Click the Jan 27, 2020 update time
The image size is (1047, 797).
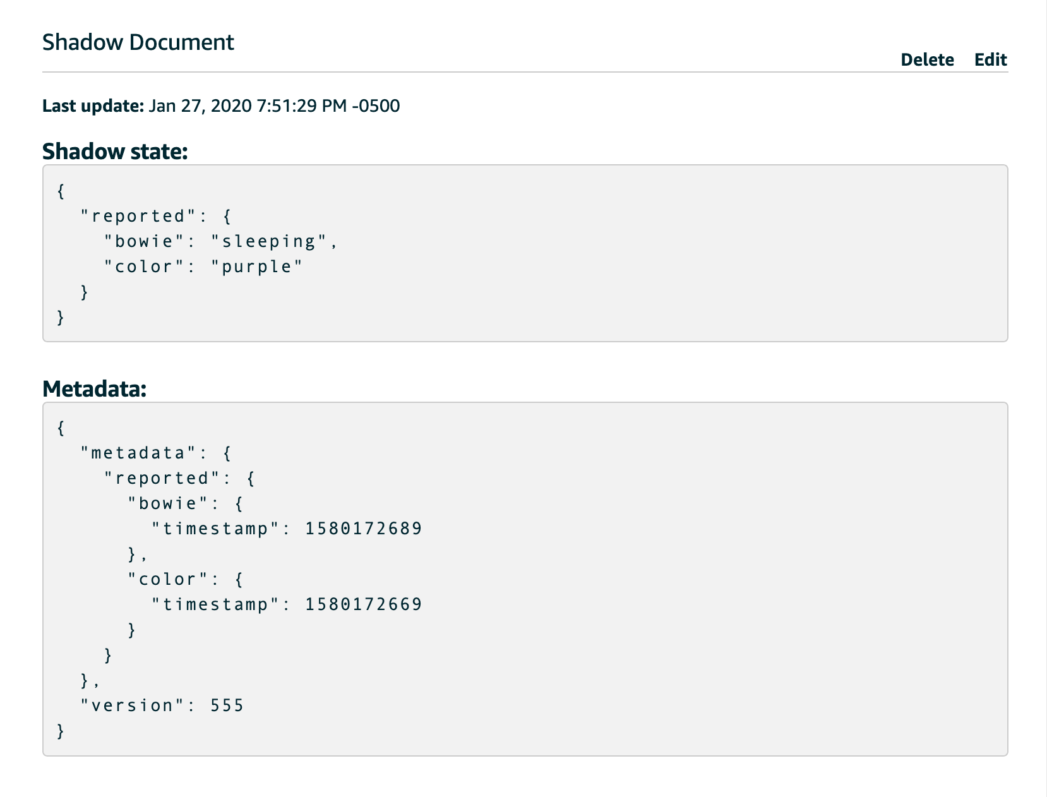(x=274, y=105)
